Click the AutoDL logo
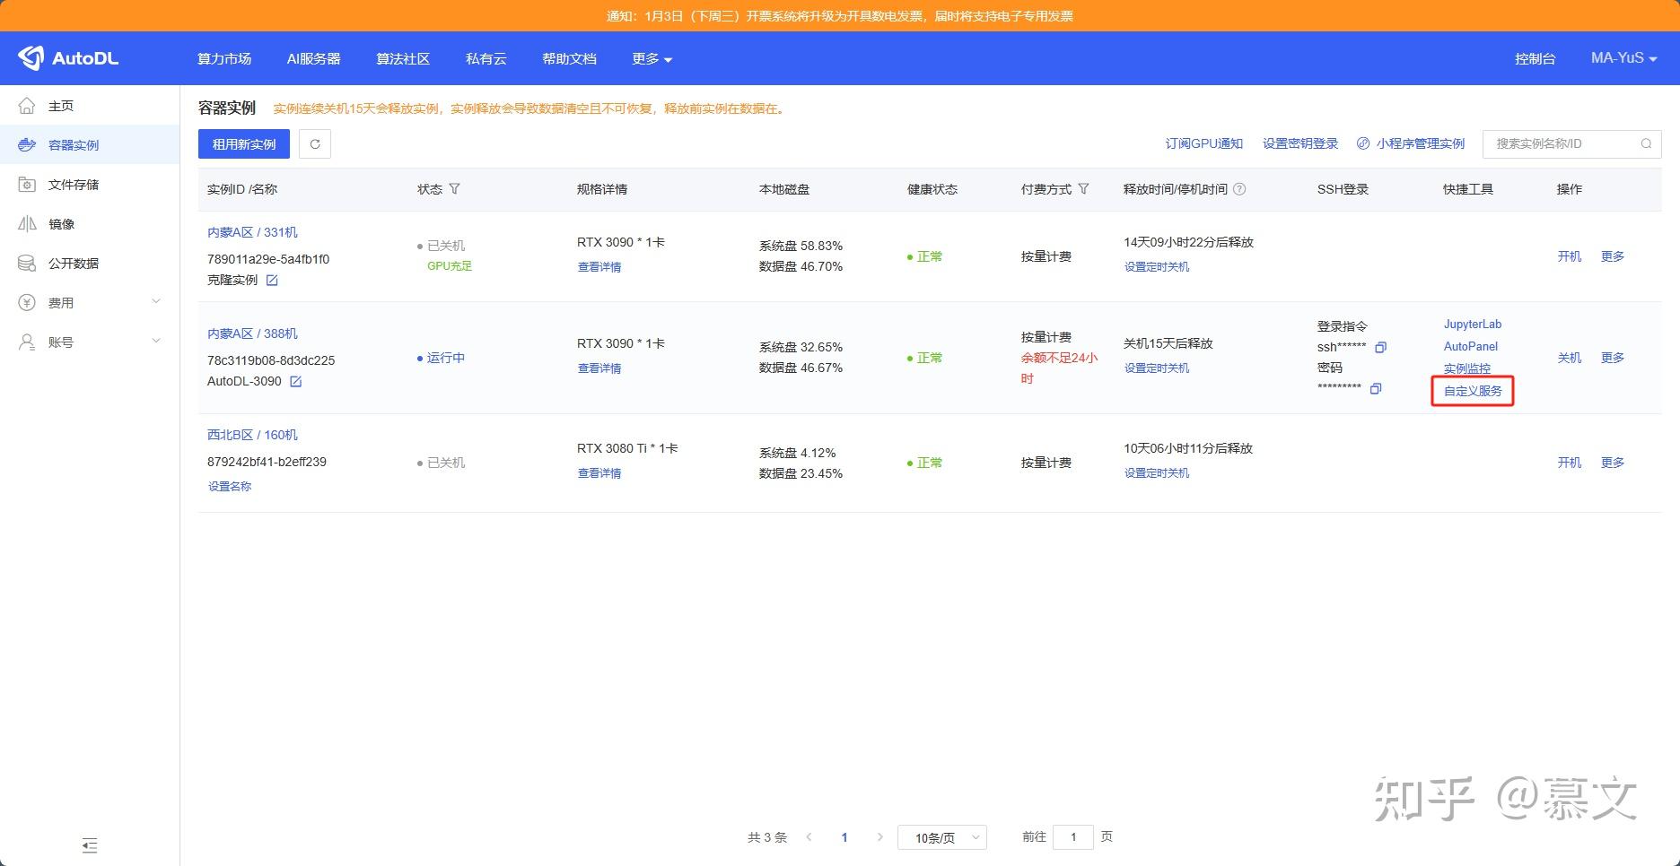This screenshot has width=1680, height=866. [72, 57]
